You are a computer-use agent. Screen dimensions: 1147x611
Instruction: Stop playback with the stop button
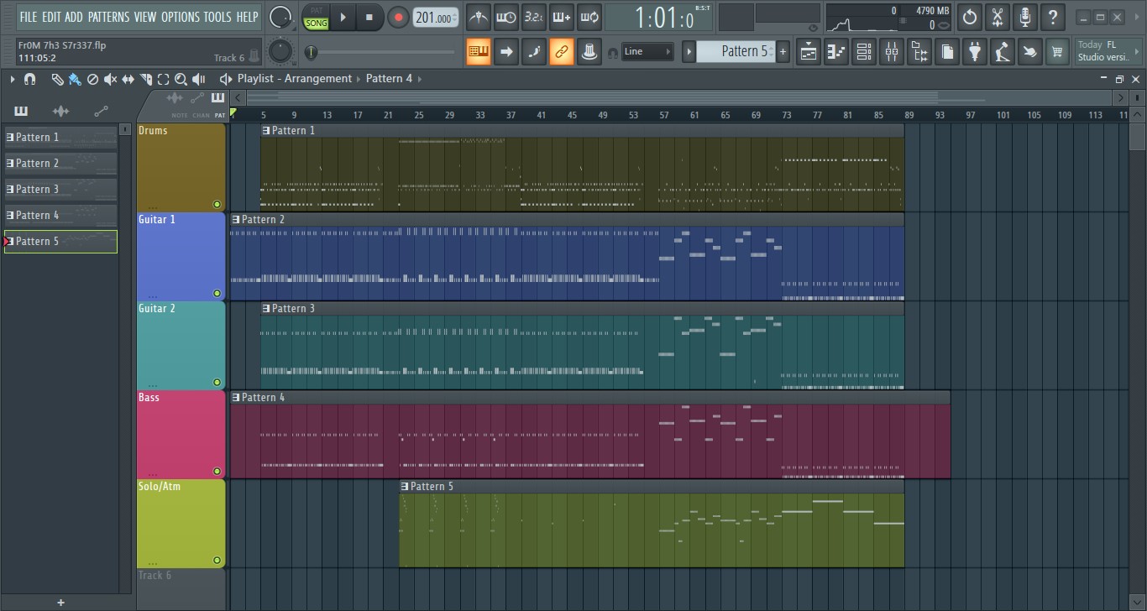369,17
